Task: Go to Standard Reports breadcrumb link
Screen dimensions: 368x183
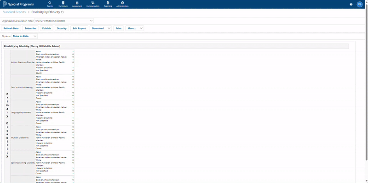Action: [14, 12]
